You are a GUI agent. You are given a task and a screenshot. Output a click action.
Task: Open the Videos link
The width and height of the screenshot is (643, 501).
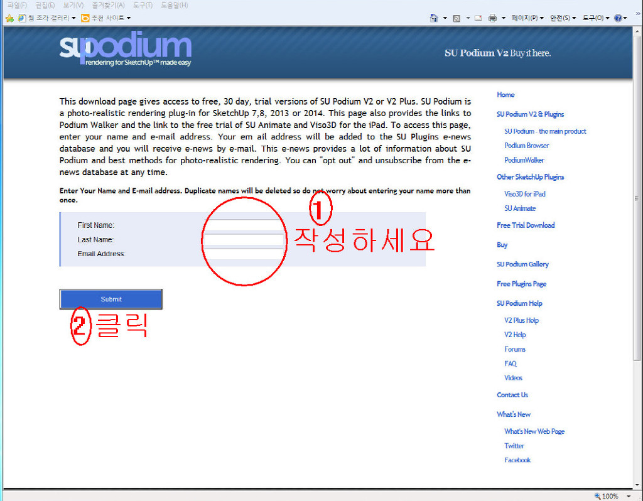click(x=513, y=378)
